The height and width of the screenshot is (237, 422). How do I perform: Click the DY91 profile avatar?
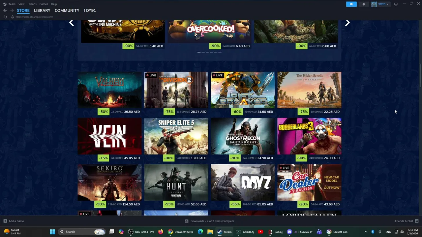tap(374, 4)
